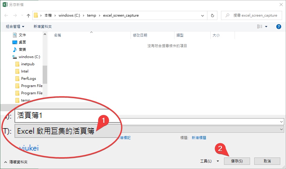Expand the 組合管理 organize dropdown
This screenshot has height=169, width=286.
click(x=15, y=27)
